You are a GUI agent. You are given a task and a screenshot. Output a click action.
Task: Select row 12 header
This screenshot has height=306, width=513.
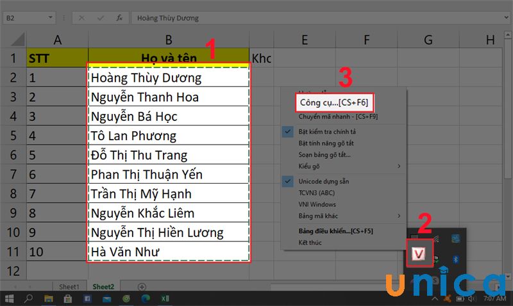click(13, 271)
